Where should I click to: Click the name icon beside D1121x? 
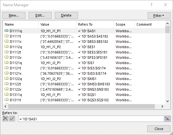(6, 73)
